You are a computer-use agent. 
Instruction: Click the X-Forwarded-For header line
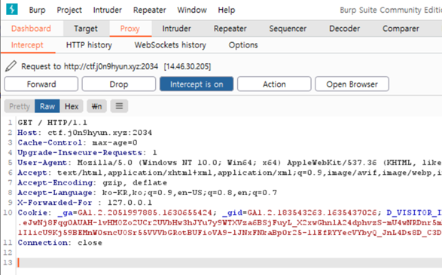[84, 203]
